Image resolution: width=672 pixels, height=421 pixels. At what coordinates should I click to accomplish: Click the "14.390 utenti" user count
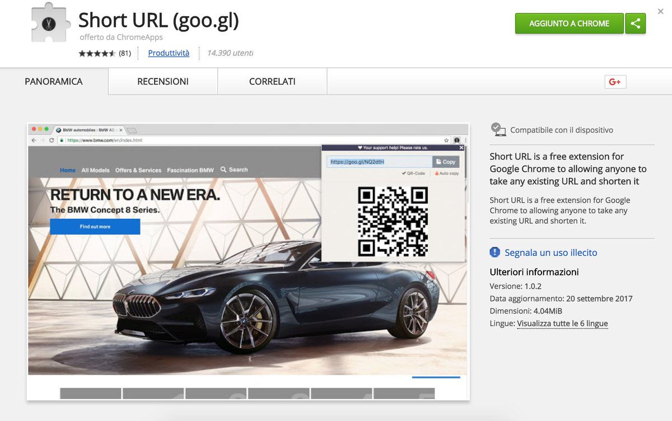click(230, 53)
